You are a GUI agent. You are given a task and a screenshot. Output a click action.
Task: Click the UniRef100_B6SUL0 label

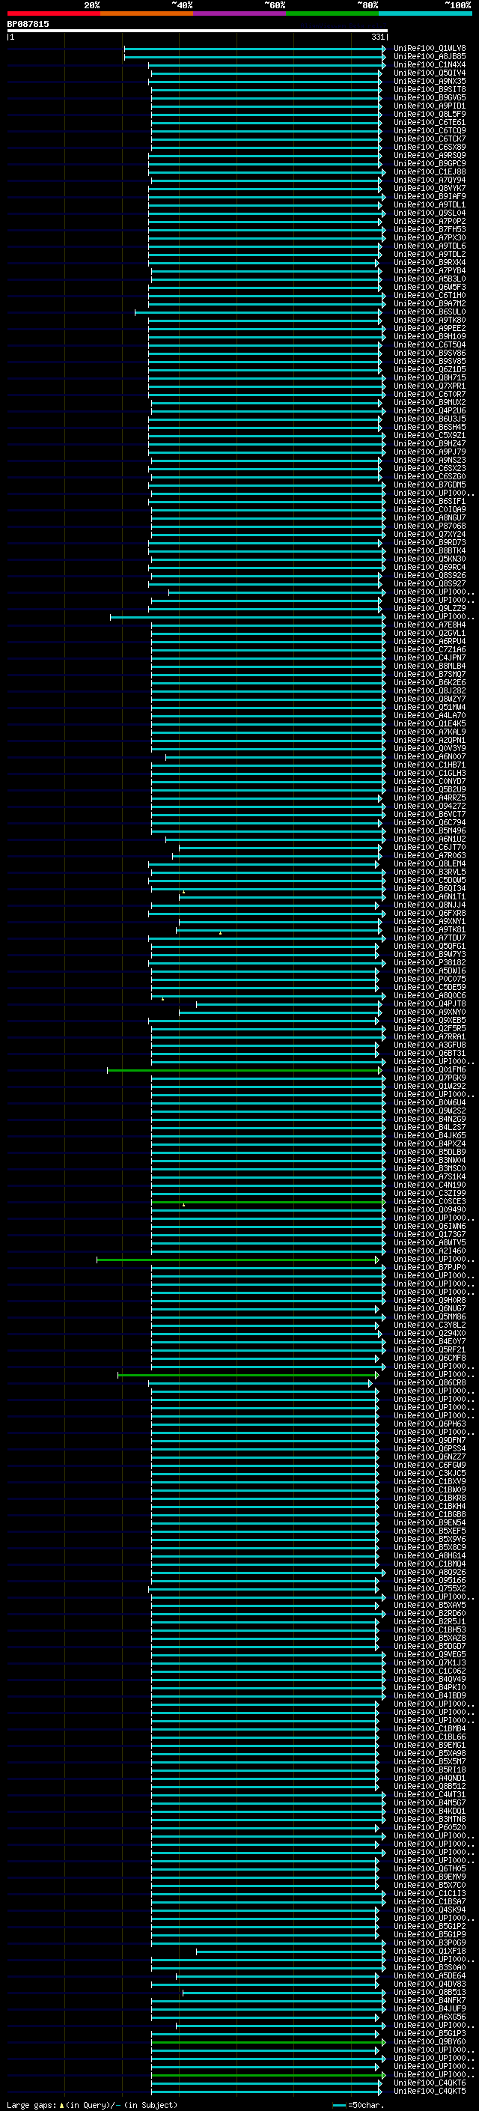coord(429,312)
